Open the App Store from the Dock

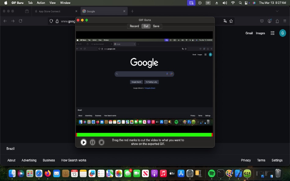(181, 173)
